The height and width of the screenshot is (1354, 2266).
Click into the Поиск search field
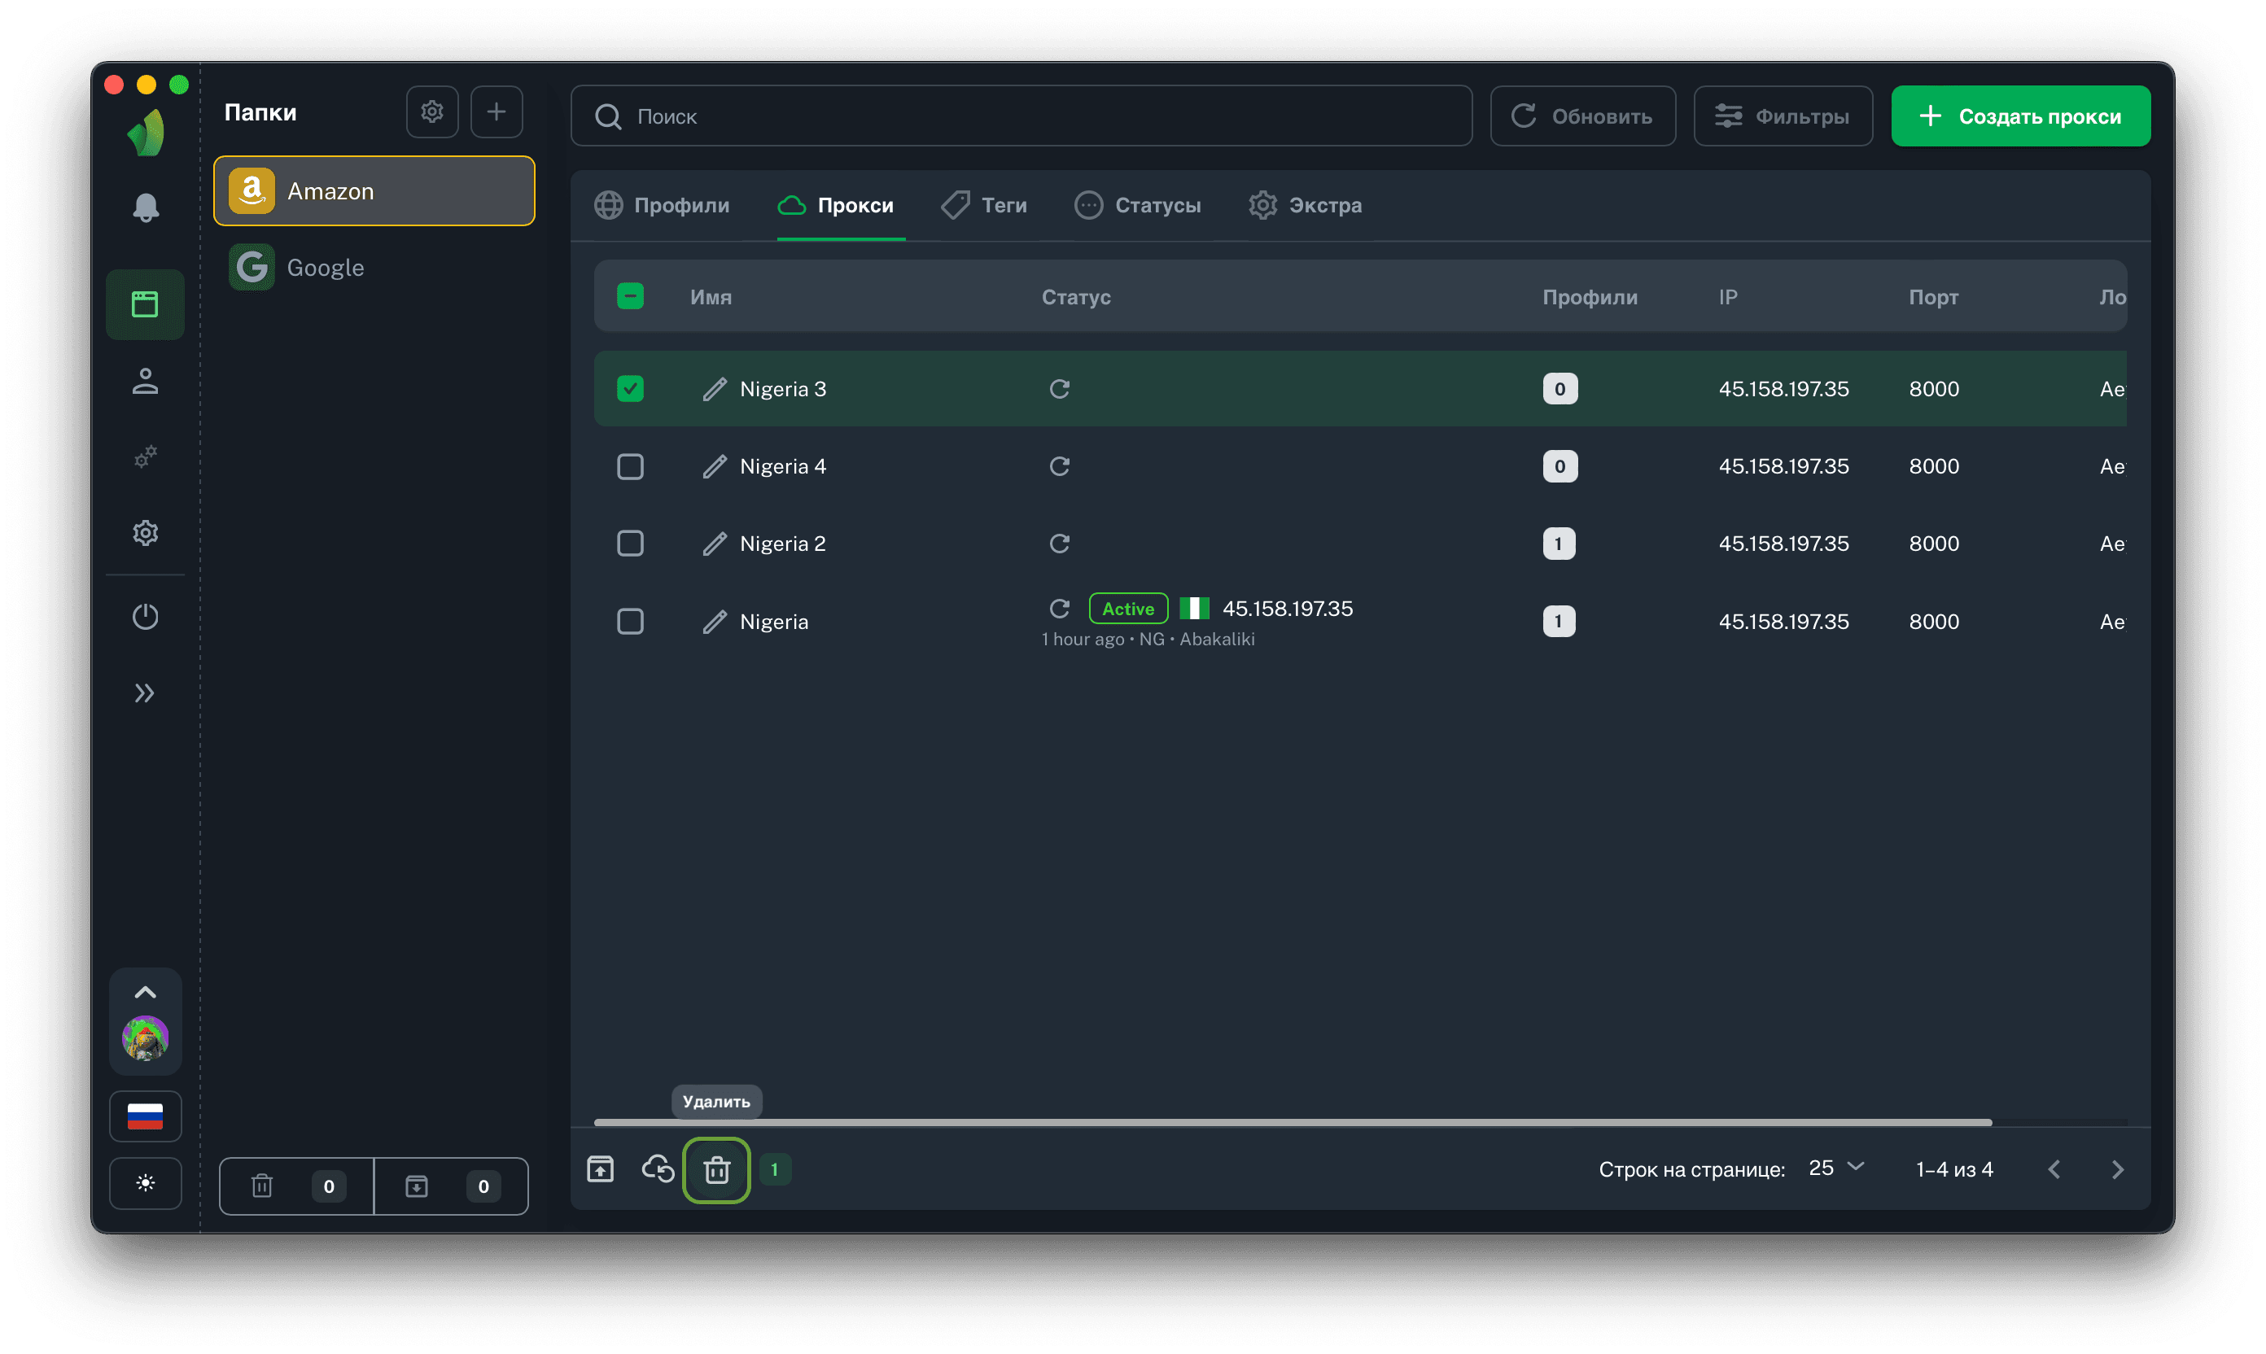pyautogui.click(x=1022, y=117)
